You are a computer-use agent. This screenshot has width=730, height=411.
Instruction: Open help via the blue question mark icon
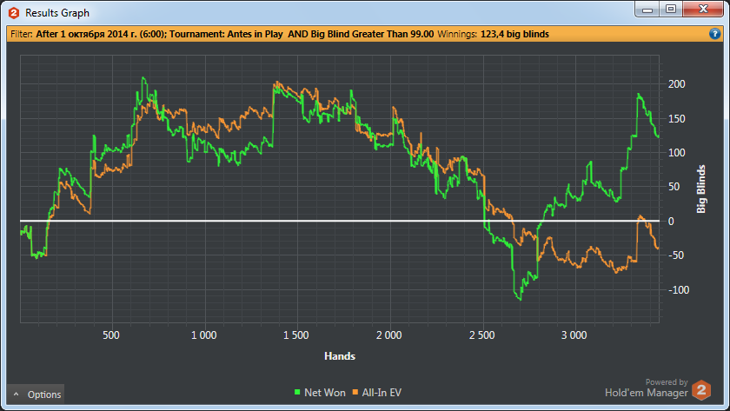click(x=714, y=34)
